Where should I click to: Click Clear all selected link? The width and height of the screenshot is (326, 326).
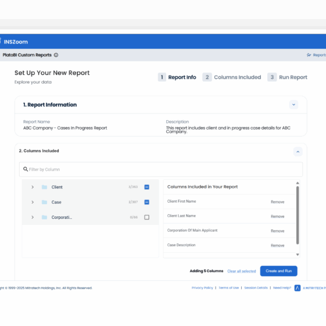point(241,271)
